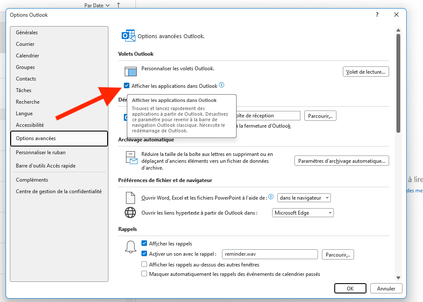This screenshot has width=423, height=302.
Task: Toggle the Afficher les rappels checkbox
Action: (x=144, y=243)
